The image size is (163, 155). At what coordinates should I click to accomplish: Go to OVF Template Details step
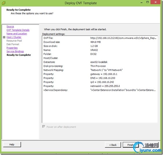pyautogui.click(x=18, y=30)
